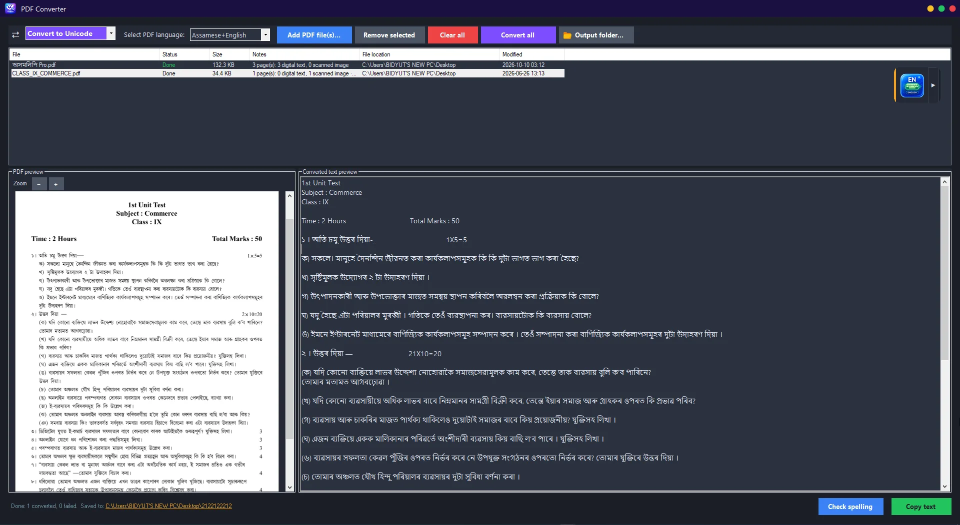The width and height of the screenshot is (960, 525).
Task: Click in the converted text at '1st Unit Test'
Action: 321,183
